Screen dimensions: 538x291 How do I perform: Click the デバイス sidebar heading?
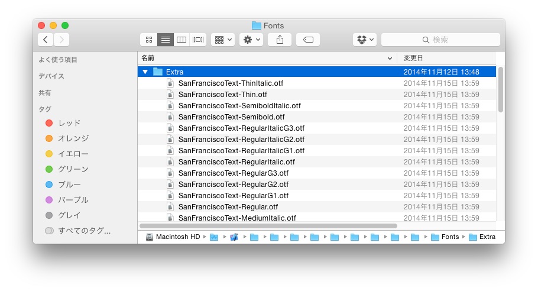click(x=51, y=76)
